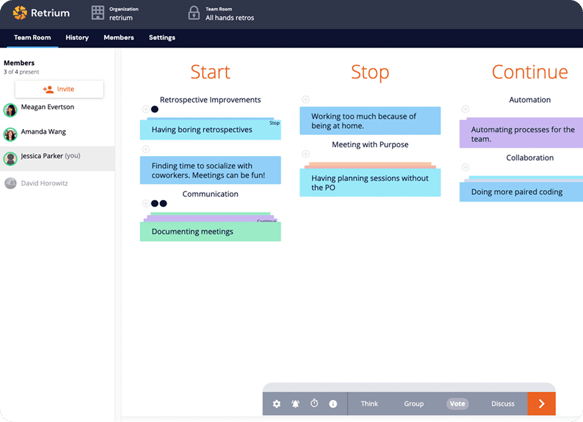The height and width of the screenshot is (422, 583).
Task: Click the alarm bell icon
Action: [x=295, y=404]
